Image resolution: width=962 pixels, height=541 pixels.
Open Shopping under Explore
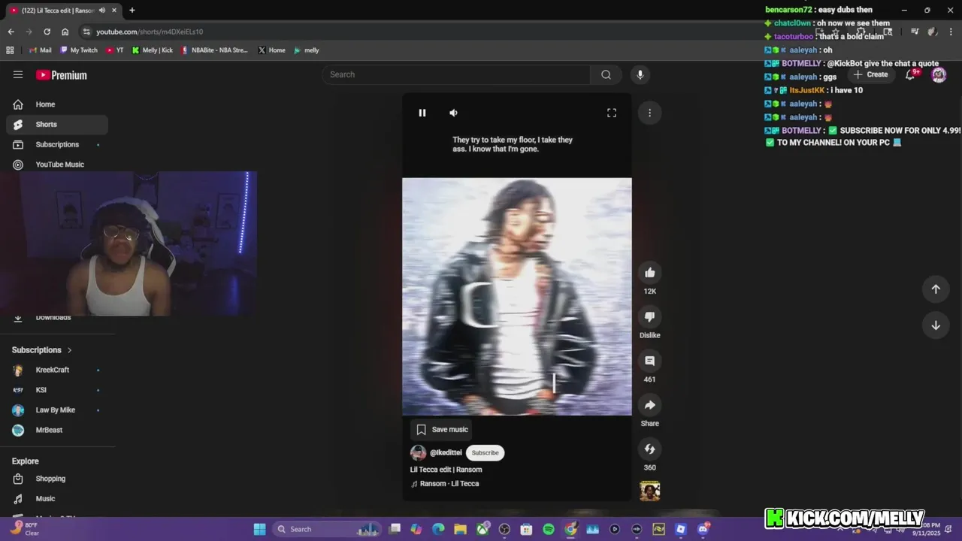(57, 479)
